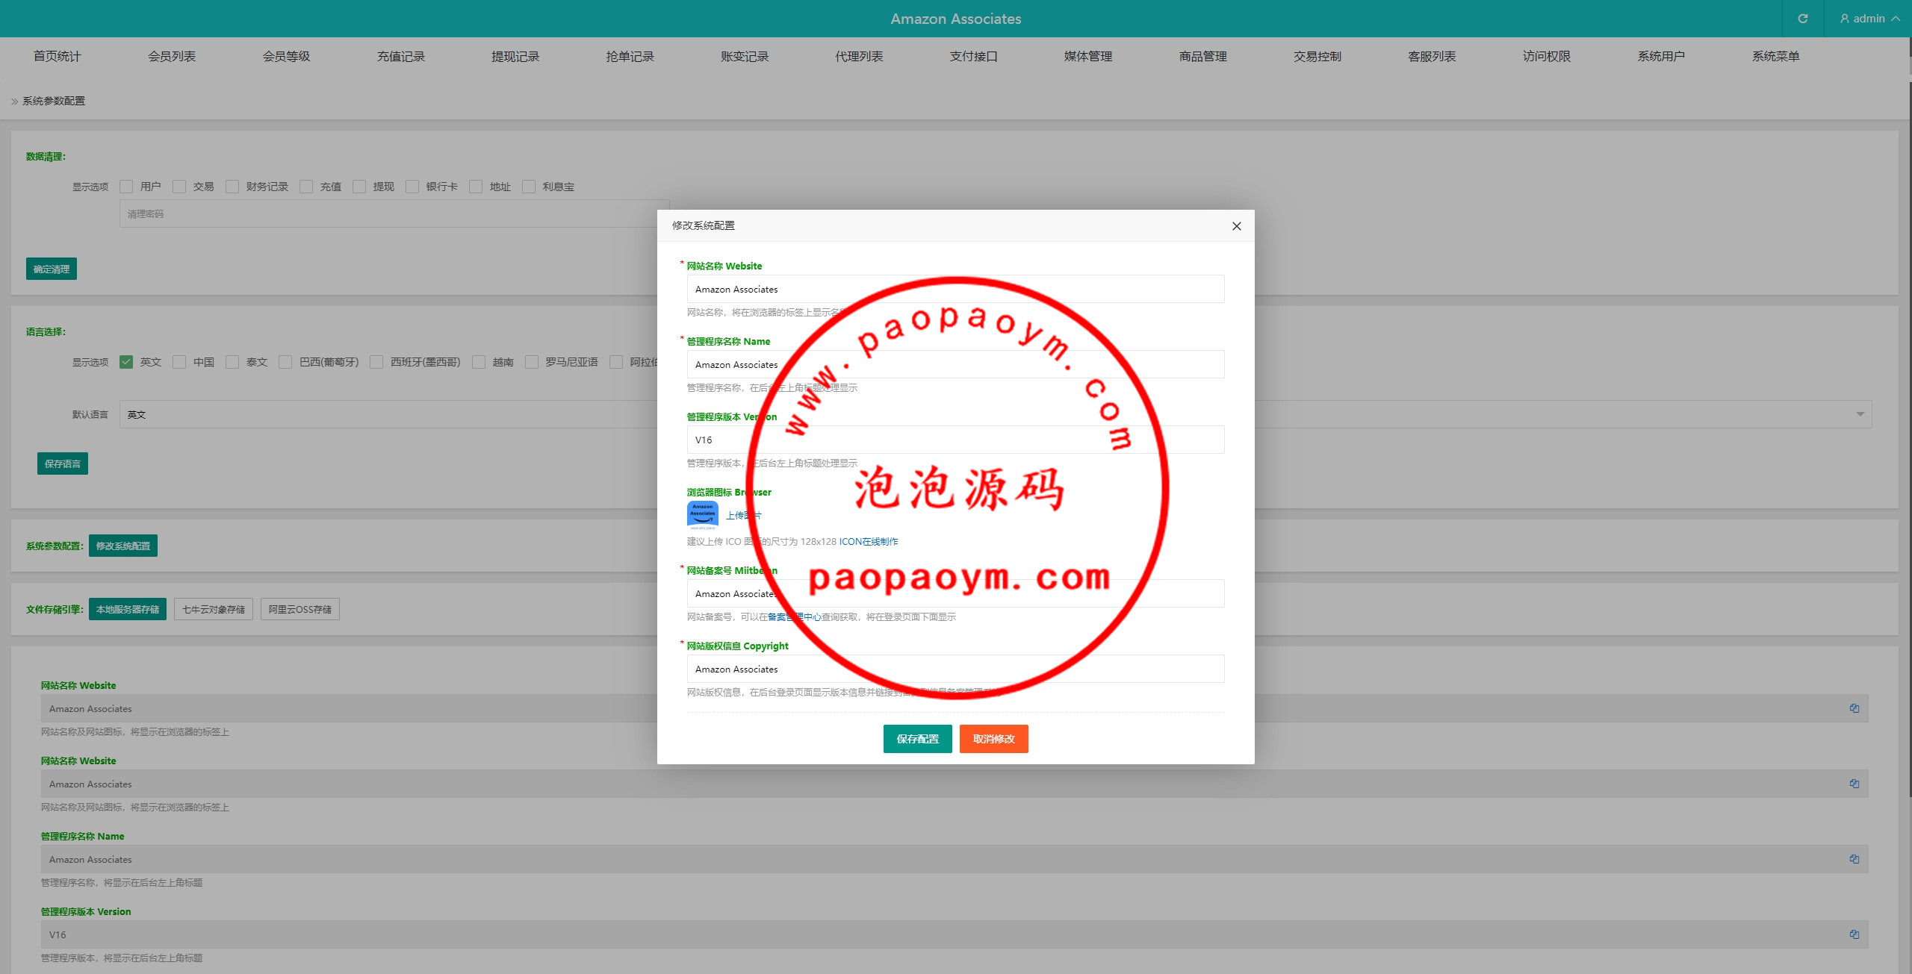
Task: Copy the 管理程序名称 Name value
Action: [1854, 859]
